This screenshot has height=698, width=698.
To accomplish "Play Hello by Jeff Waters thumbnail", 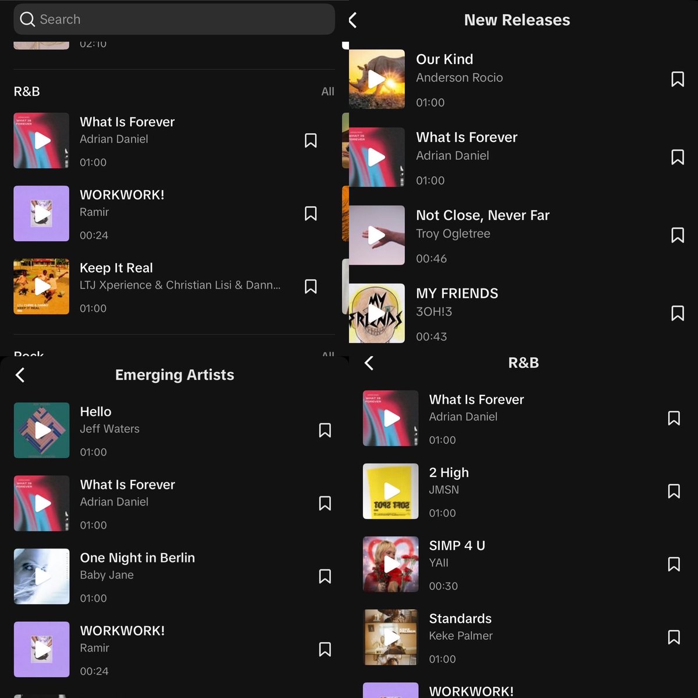I will 41,430.
